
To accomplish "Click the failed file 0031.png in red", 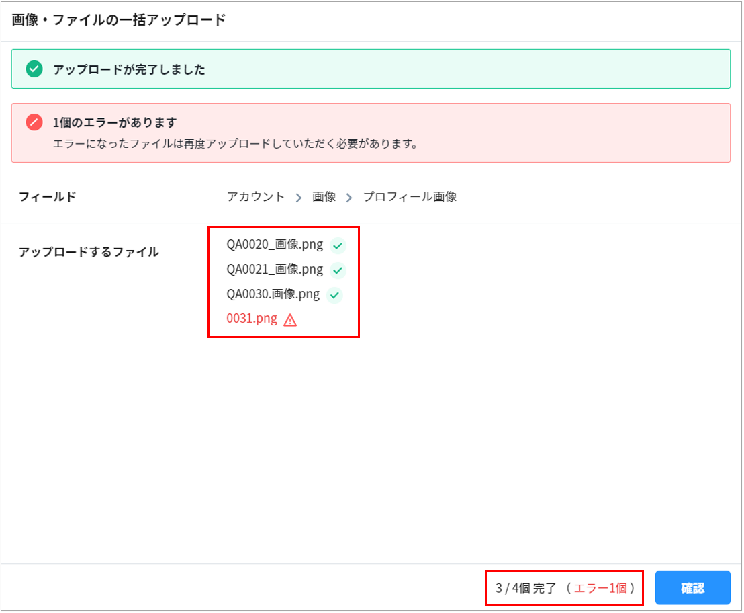I will coord(252,319).
